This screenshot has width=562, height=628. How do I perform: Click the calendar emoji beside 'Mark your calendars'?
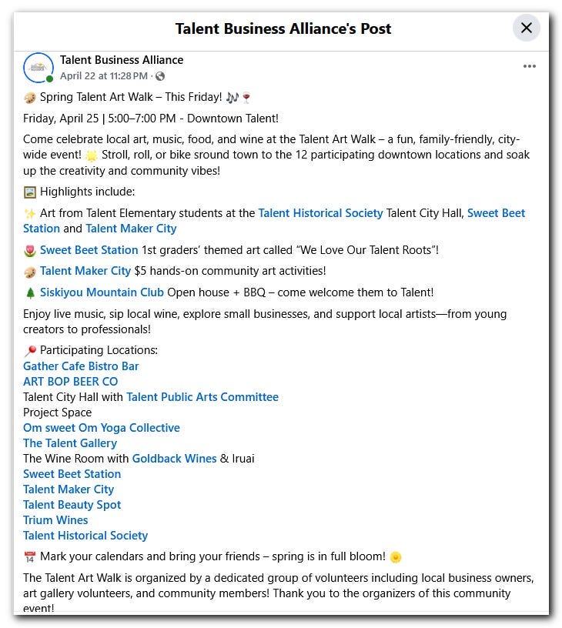click(30, 557)
